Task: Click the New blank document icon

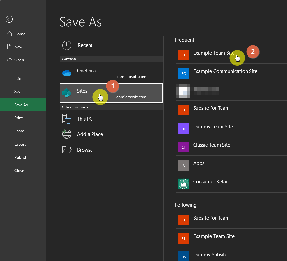Action: (x=9, y=47)
